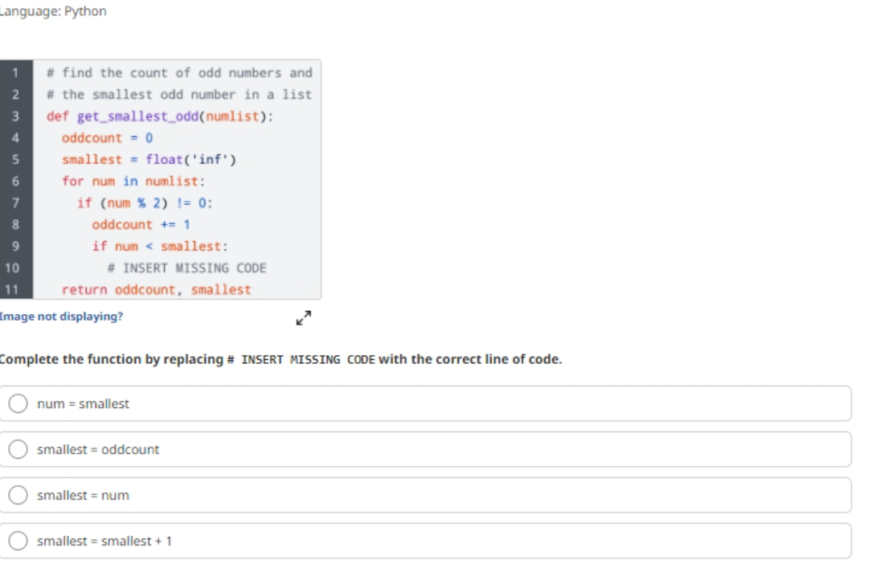Open the 'Image not displaying?' link
This screenshot has height=564, width=871.
tap(61, 317)
